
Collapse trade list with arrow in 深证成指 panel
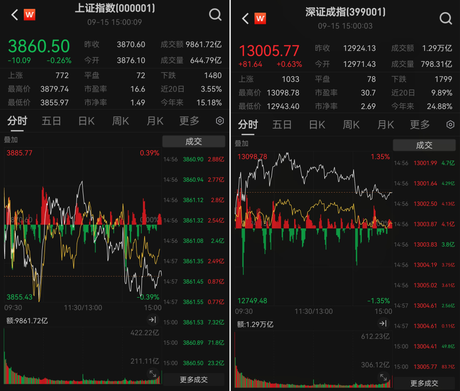click(x=383, y=323)
